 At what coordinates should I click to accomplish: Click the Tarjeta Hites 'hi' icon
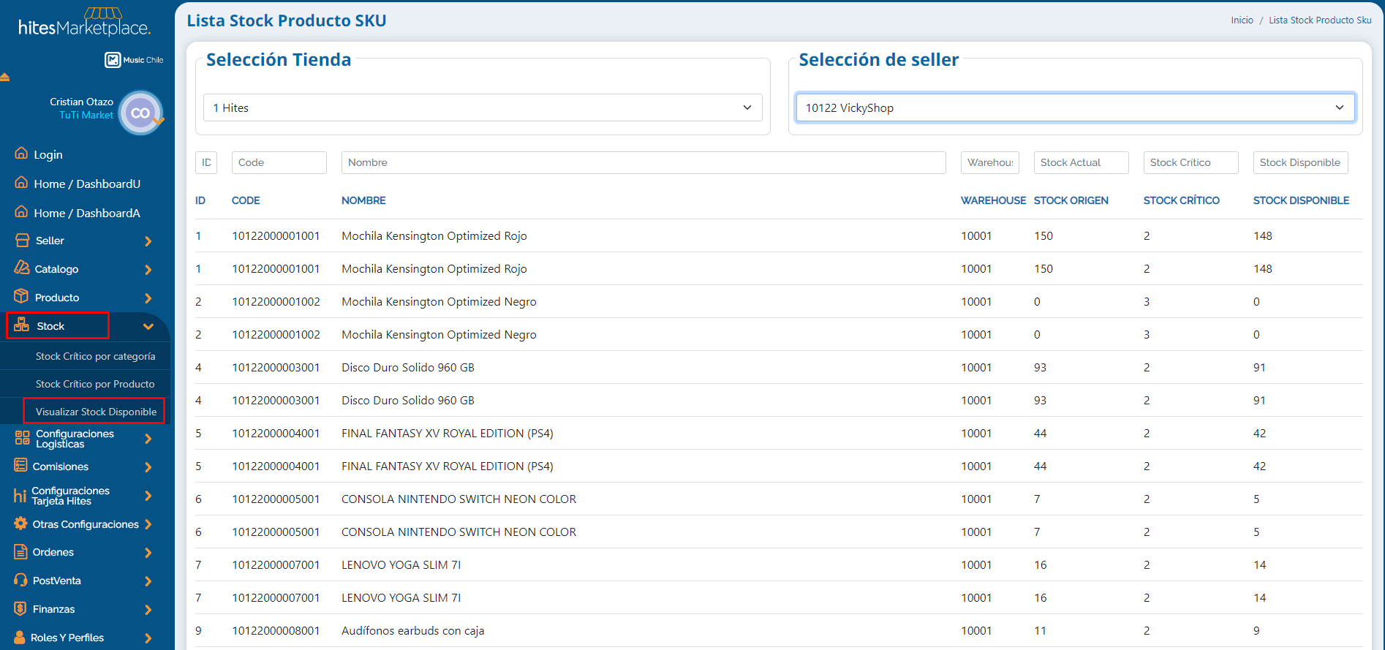click(20, 496)
